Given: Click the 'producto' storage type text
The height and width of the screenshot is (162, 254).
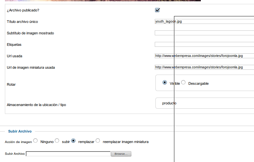Looking at the screenshot, I should pyautogui.click(x=169, y=103).
